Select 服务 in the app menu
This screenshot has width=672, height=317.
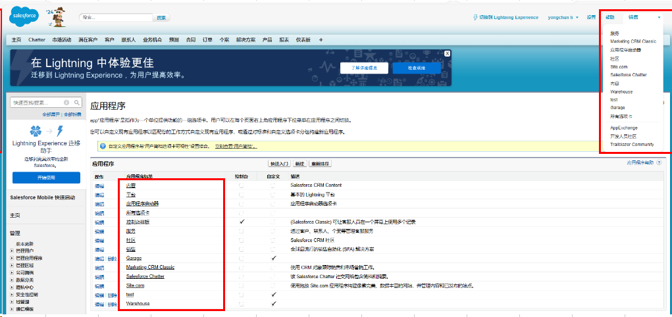[615, 33]
